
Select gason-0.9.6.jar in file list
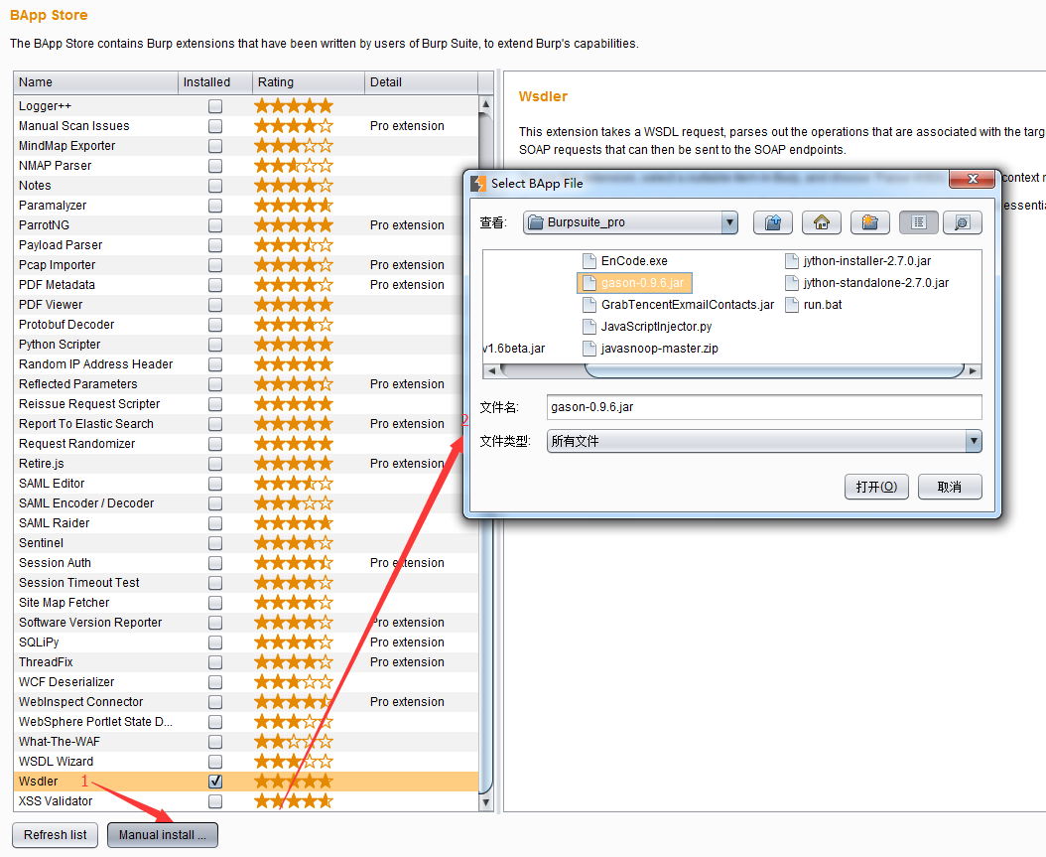pos(634,283)
